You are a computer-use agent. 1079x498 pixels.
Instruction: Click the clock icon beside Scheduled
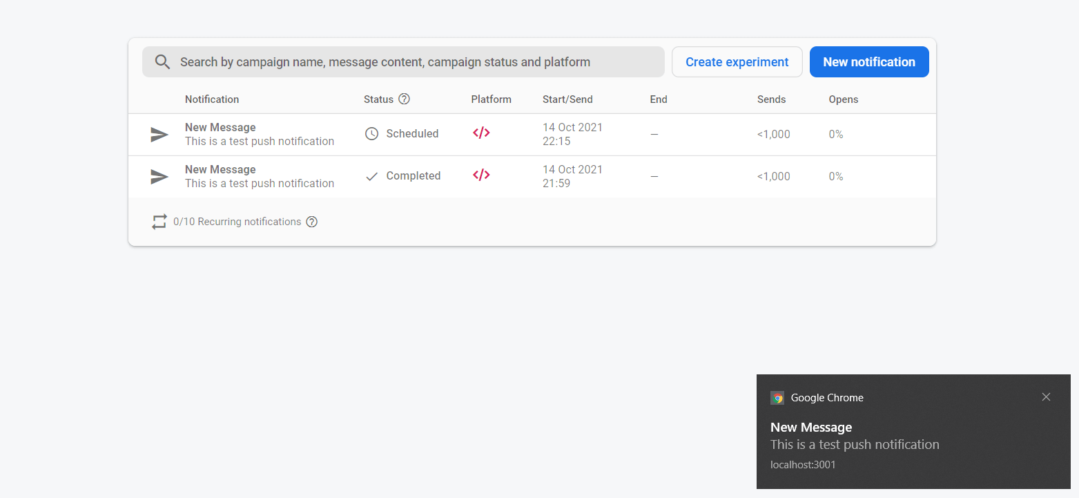coord(371,134)
